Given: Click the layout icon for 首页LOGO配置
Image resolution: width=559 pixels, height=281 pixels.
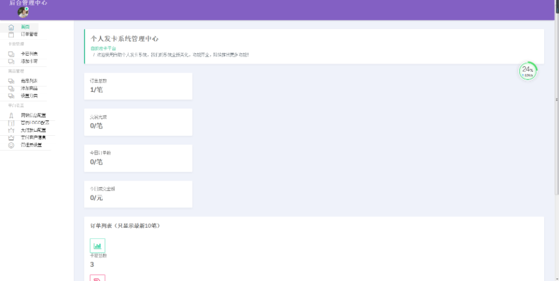Looking at the screenshot, I should 11,123.
